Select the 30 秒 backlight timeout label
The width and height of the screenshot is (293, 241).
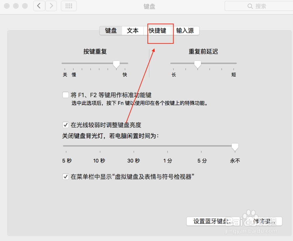(134, 161)
